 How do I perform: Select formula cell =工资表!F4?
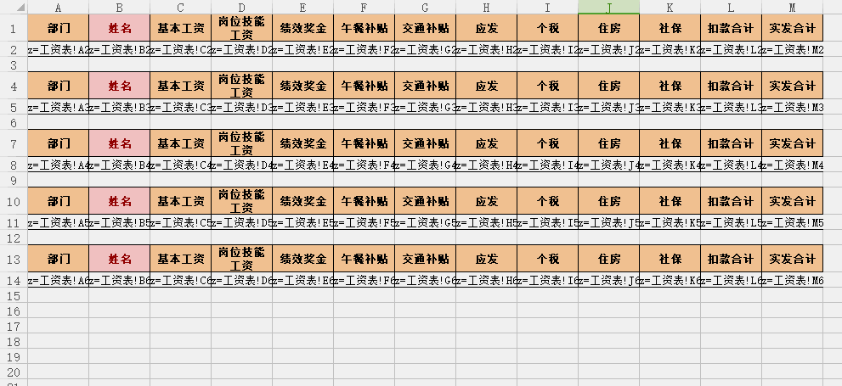click(364, 165)
